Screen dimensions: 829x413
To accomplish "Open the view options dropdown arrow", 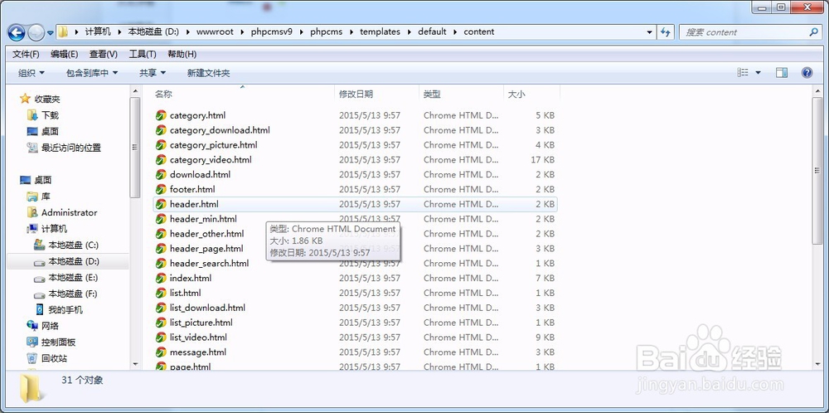I will pyautogui.click(x=759, y=72).
